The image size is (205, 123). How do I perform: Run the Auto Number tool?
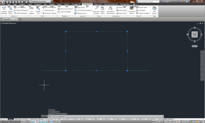pyautogui.click(x=48, y=10)
